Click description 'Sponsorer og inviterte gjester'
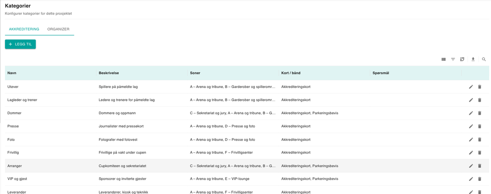 [122, 179]
